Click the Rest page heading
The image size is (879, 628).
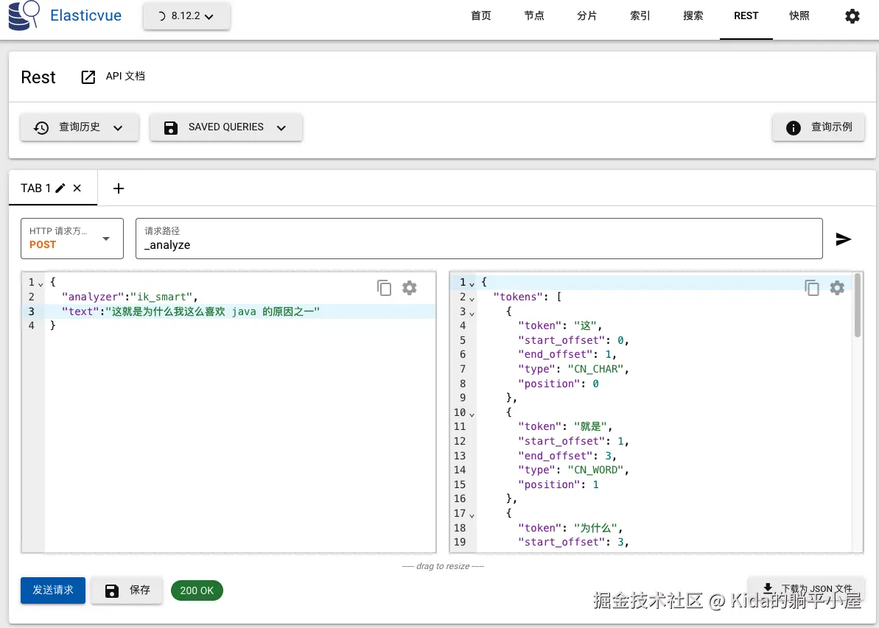pyautogui.click(x=38, y=77)
